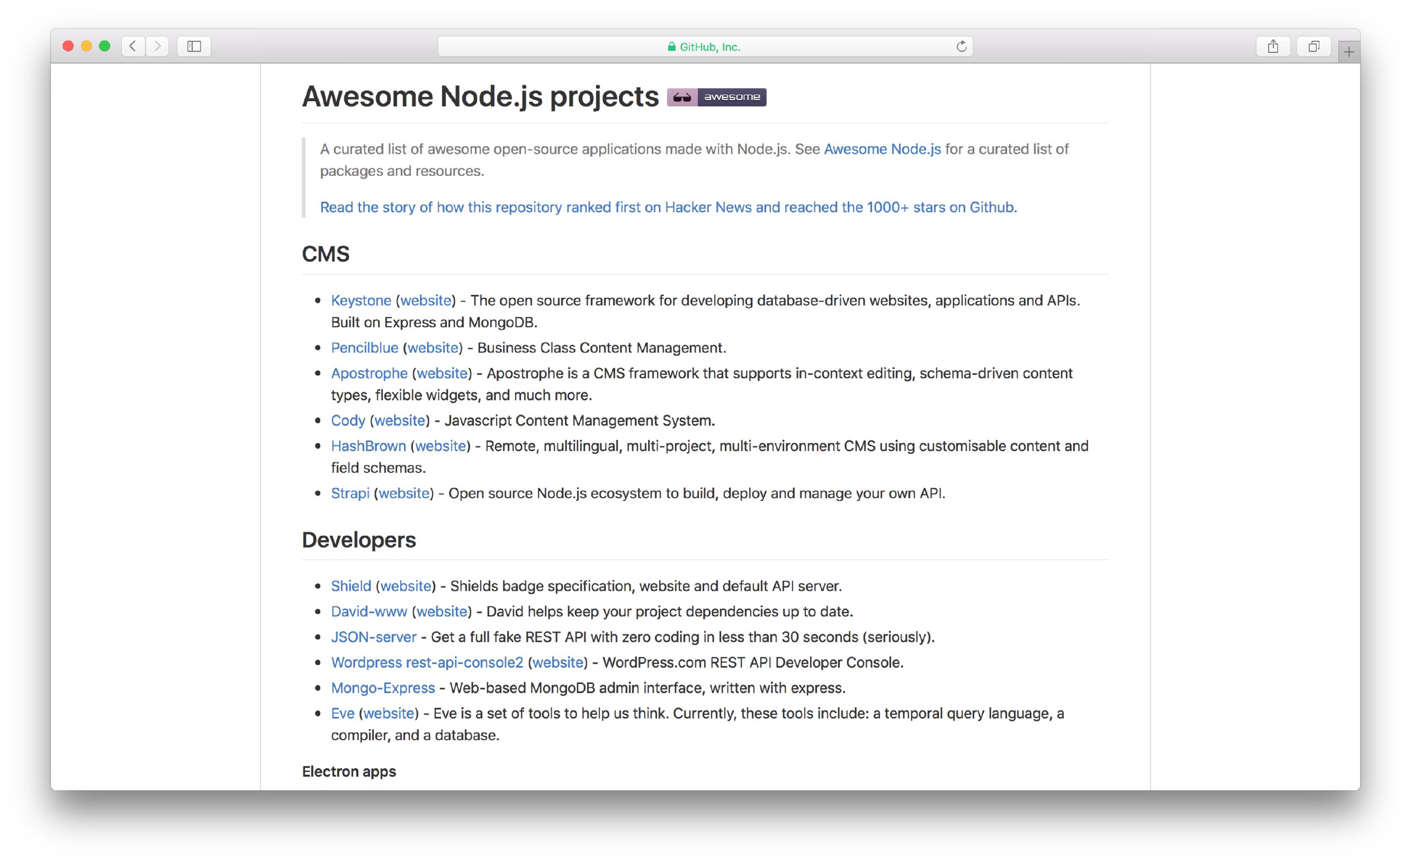Click the GitHub, Inc. address bar
The height and width of the screenshot is (863, 1411).
pos(705,46)
